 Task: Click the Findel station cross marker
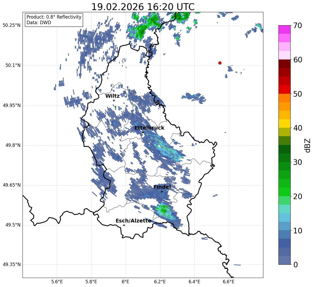[x=162, y=192]
